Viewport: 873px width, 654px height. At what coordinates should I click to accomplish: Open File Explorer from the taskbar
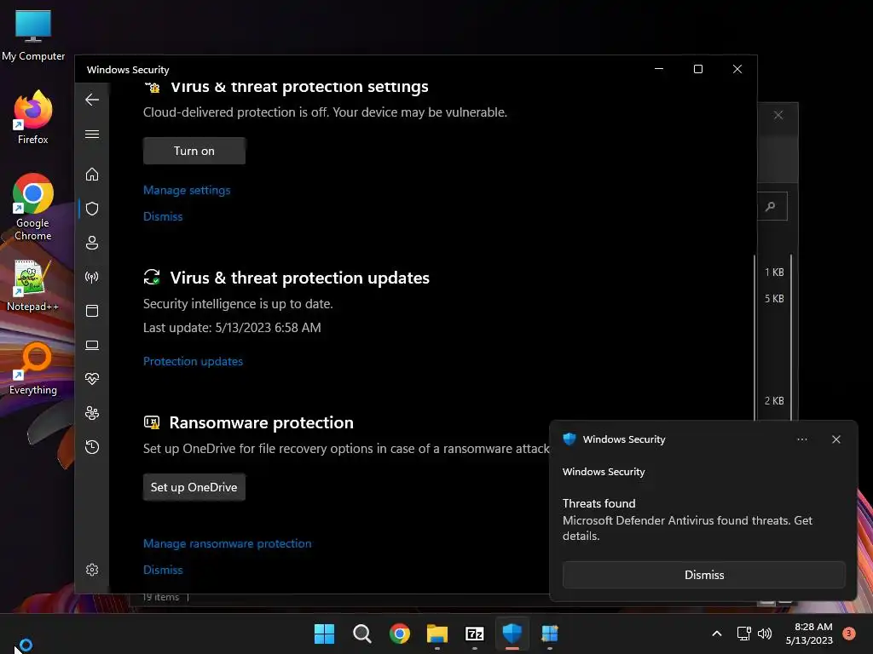(x=437, y=634)
